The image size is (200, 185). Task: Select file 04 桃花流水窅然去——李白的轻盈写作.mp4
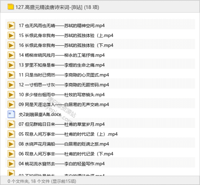(x=62, y=163)
